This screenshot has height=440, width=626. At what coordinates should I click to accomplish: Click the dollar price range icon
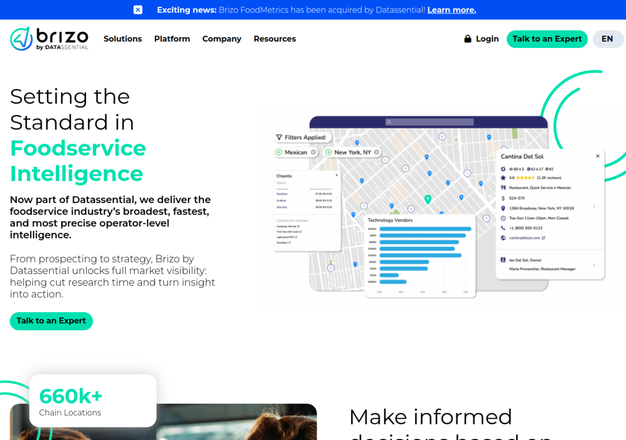tap(503, 198)
